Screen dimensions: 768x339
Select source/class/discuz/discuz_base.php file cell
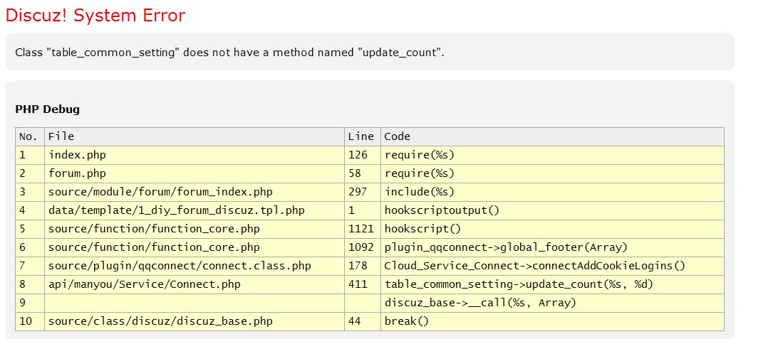tap(160, 321)
